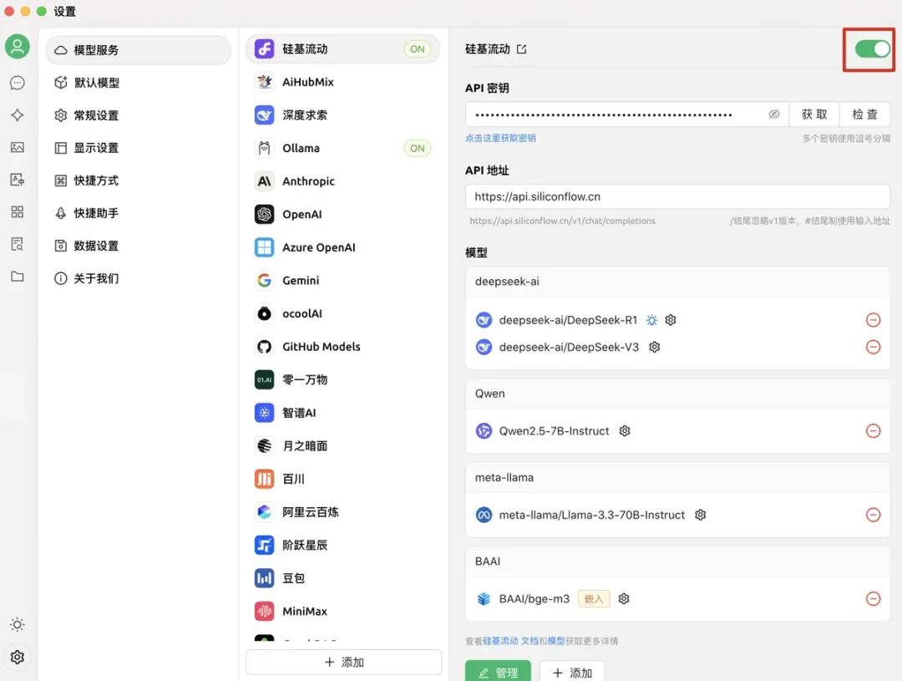Toggle API key visibility eye icon
The image size is (902, 681).
(773, 114)
